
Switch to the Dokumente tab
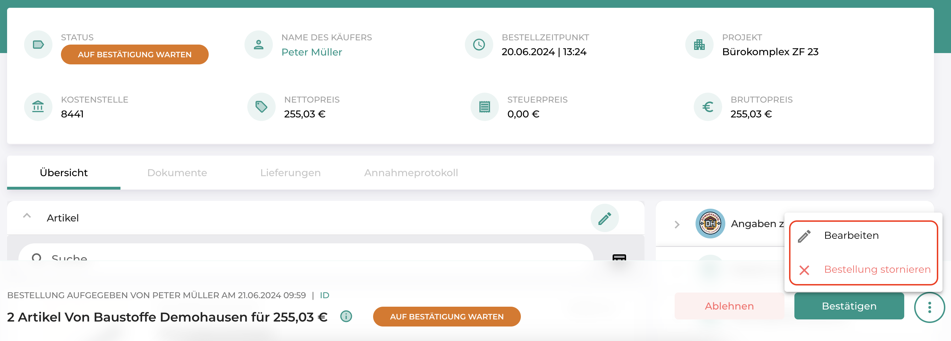point(177,173)
